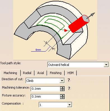The width and height of the screenshot is (110, 111).
Task: Click the Fixture accuracy value field
Action: [46, 97]
